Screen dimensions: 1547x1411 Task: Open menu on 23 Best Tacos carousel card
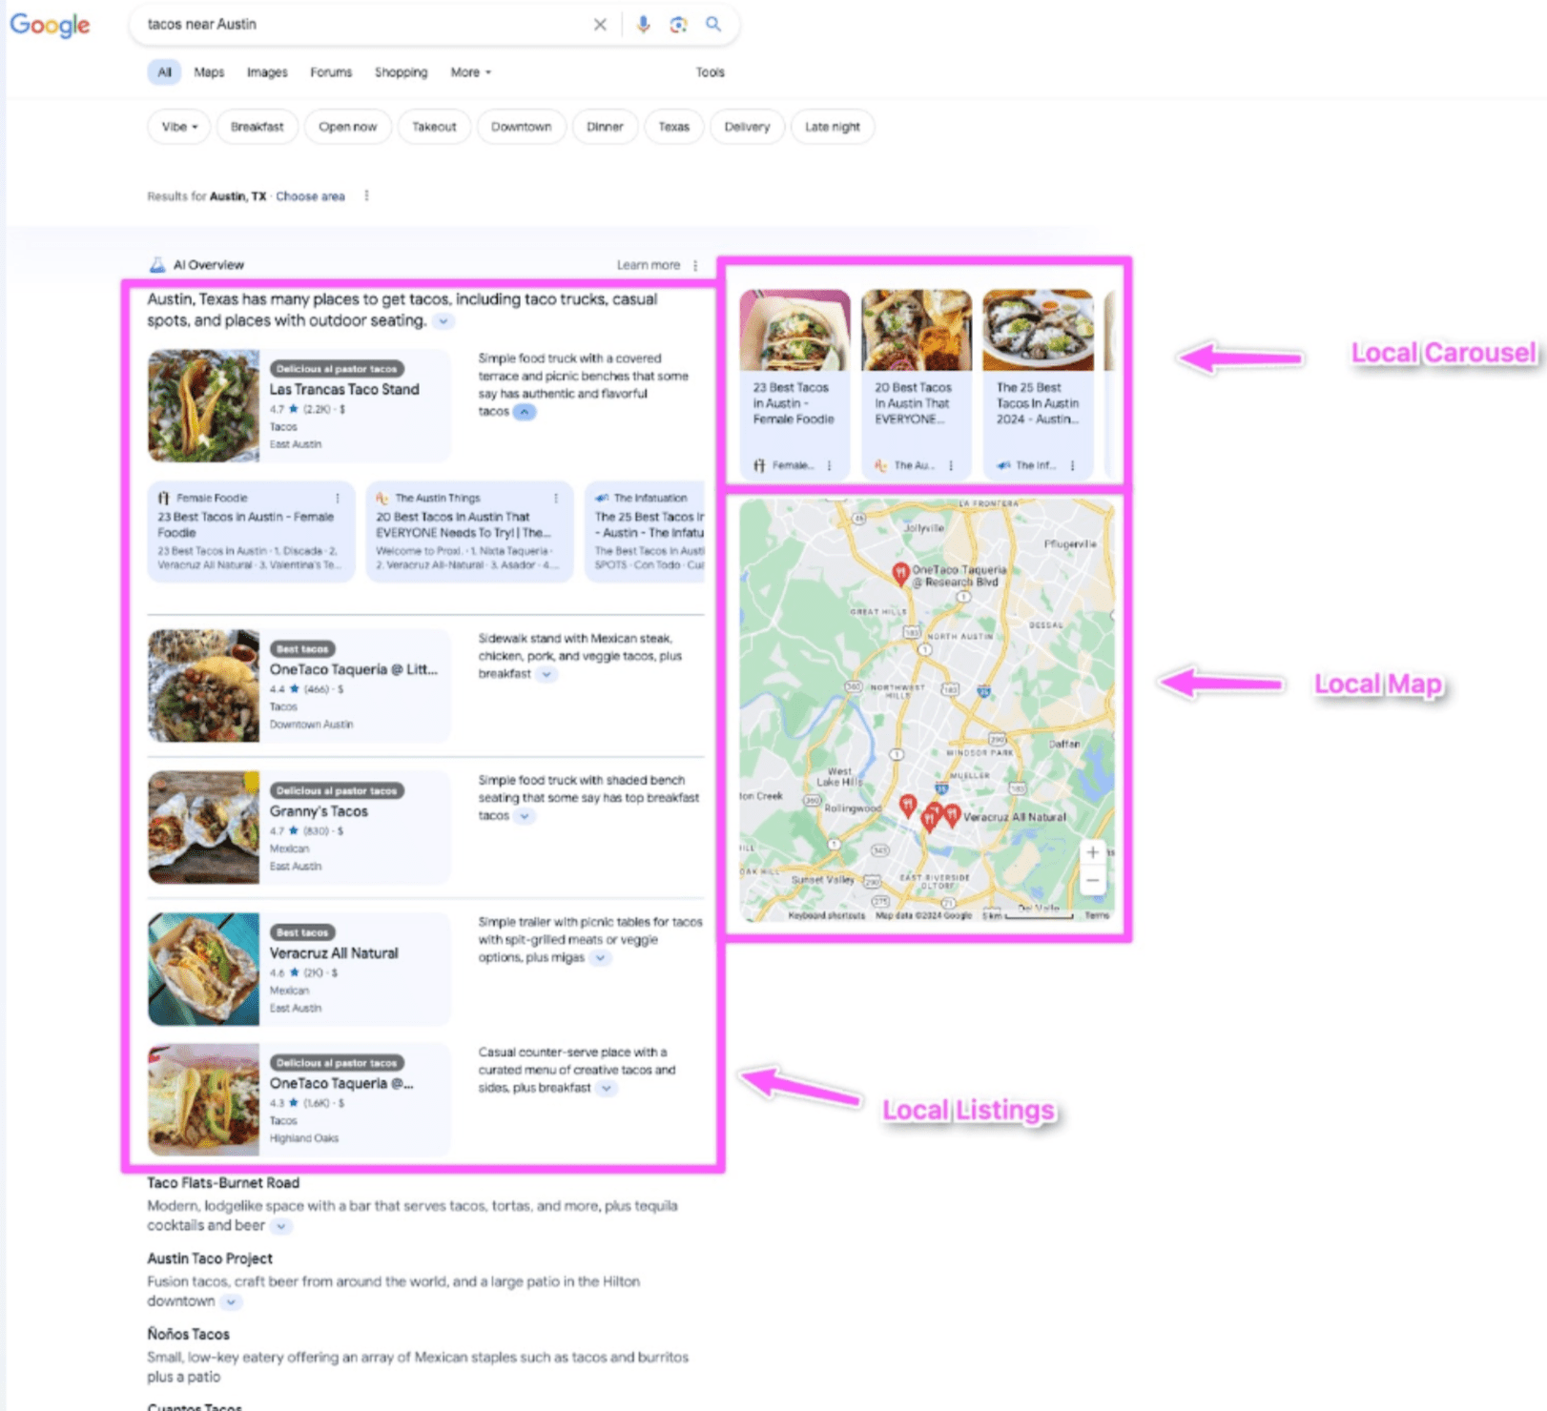click(829, 465)
